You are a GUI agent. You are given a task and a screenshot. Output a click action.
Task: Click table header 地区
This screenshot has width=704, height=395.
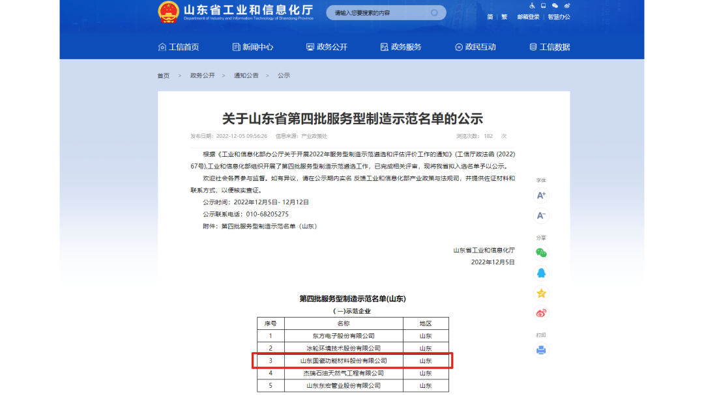(426, 323)
